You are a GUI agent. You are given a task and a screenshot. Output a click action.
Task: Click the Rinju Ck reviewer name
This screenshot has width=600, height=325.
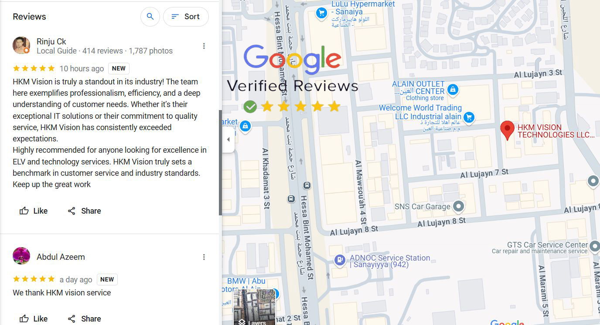coord(51,41)
